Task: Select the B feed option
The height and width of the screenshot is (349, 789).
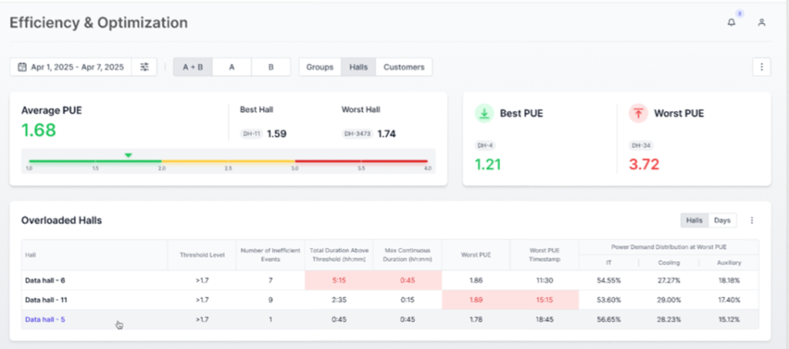Action: (x=270, y=67)
